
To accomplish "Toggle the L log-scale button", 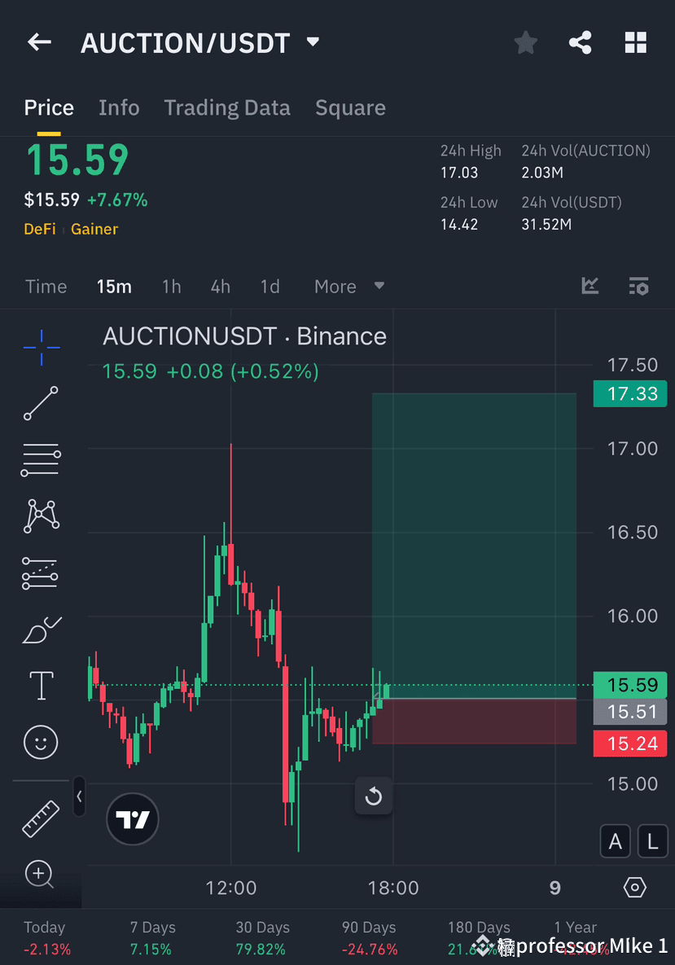I will 652,841.
